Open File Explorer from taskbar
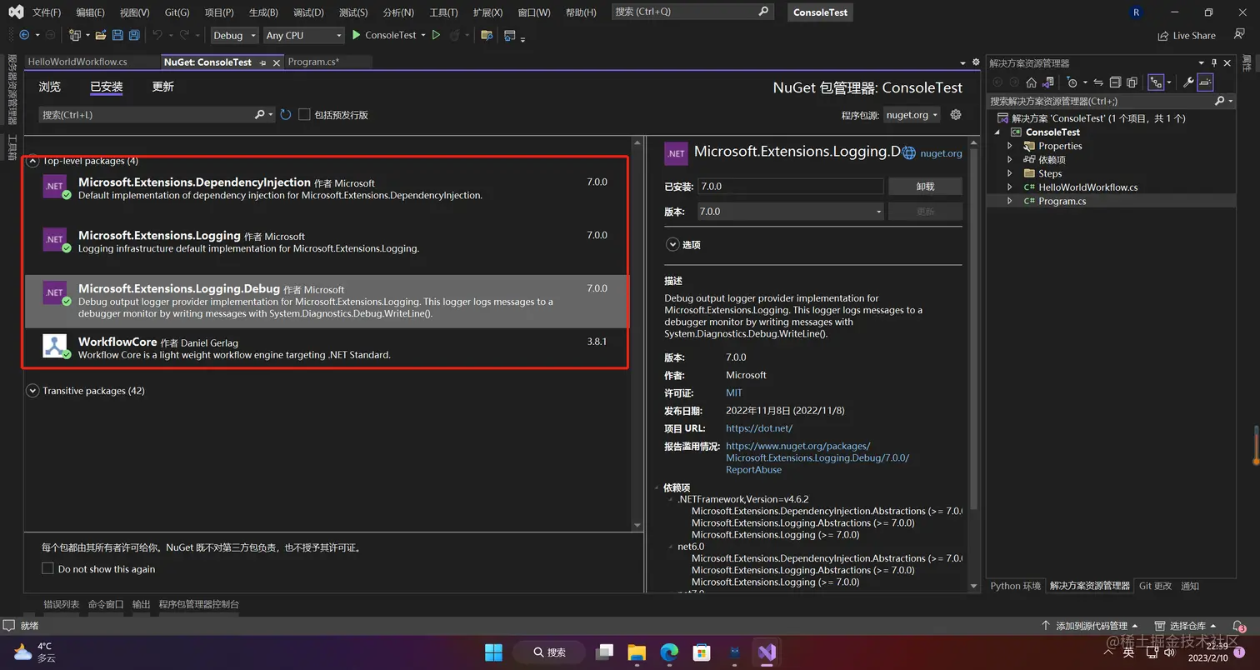Viewport: 1260px width, 670px height. click(x=637, y=652)
